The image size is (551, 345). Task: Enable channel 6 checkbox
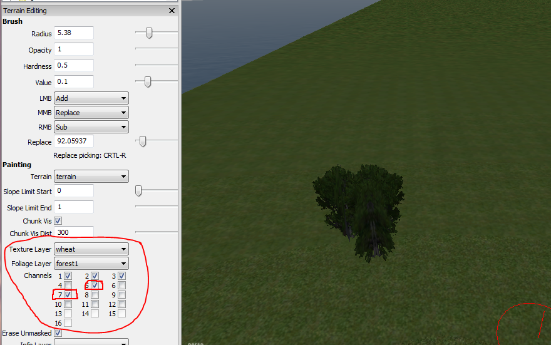[122, 286]
